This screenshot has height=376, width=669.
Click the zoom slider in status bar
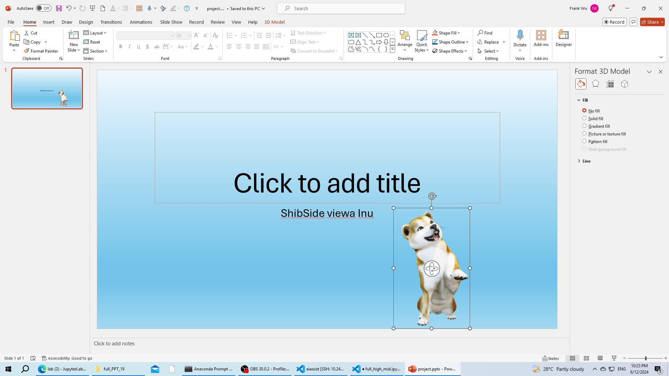pyautogui.click(x=645, y=358)
